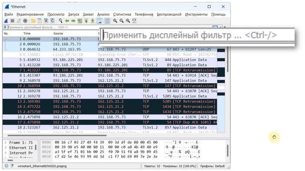Screen dimensions: 305x171
Task: Go to specified packet icon
Action: point(80,21)
